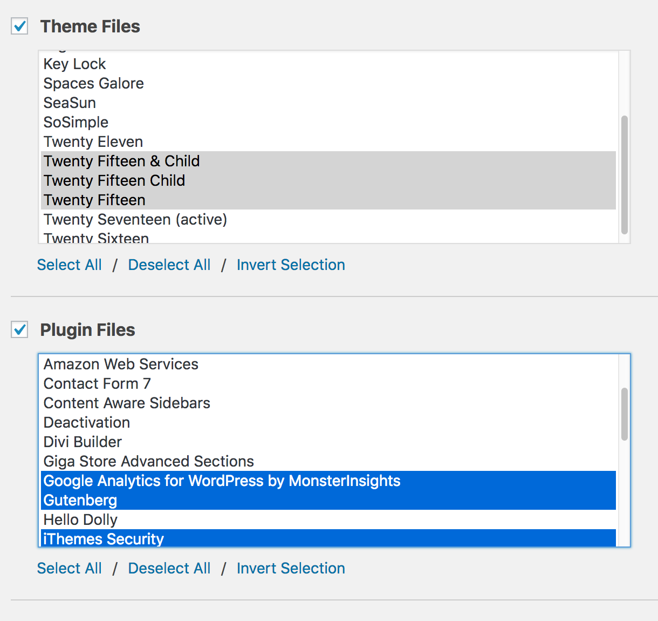
Task: Click Select All under Theme Files
Action: point(69,265)
